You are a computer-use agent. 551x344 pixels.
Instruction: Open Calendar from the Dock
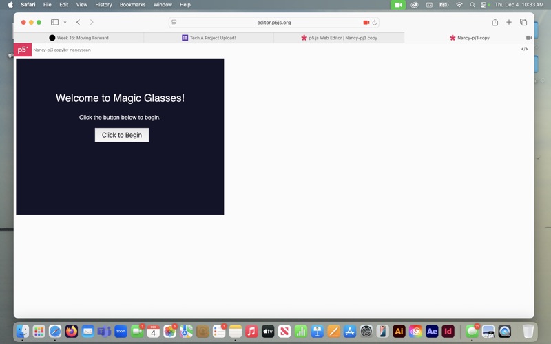(x=153, y=331)
